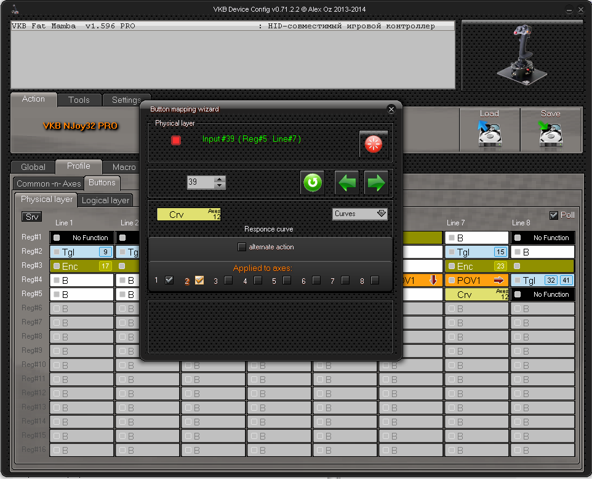The image size is (592, 479).
Task: Click the Save disk icon
Action: point(551,134)
